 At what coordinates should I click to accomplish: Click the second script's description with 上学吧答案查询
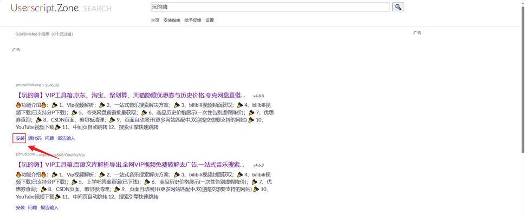click(x=144, y=185)
